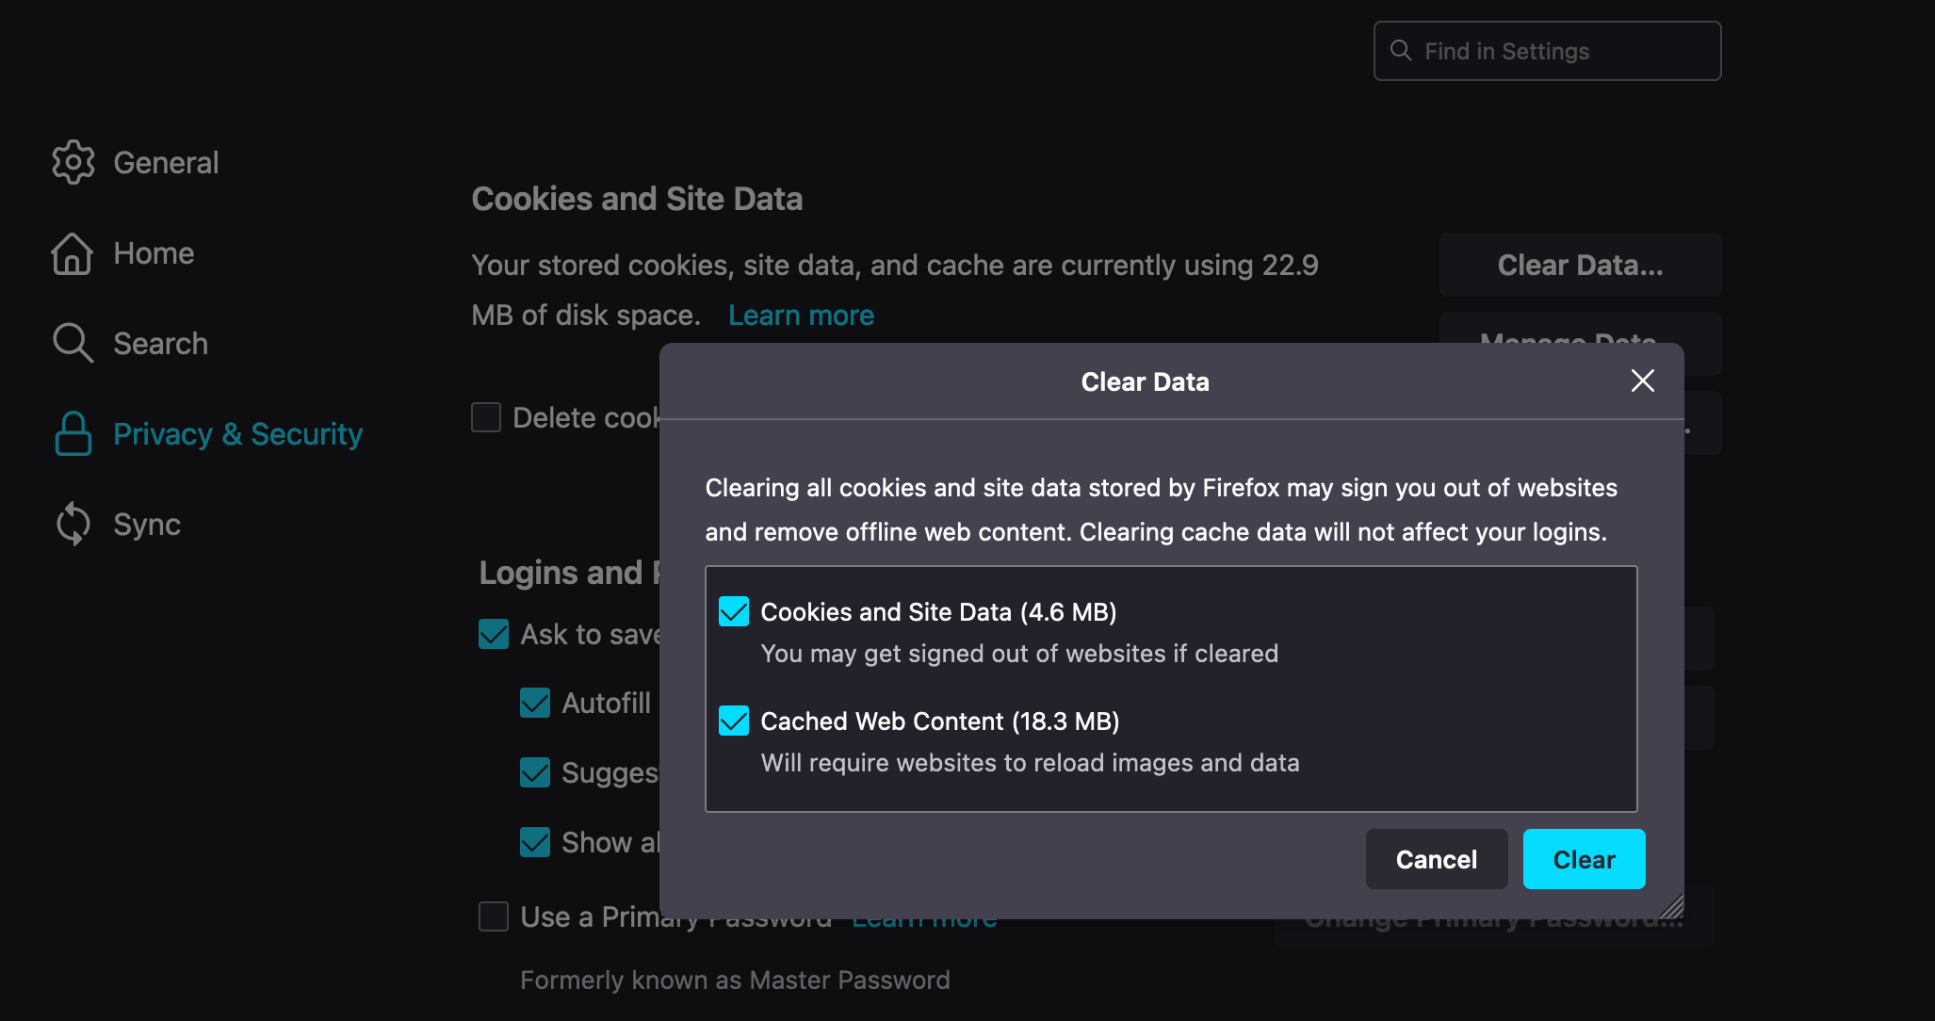Click the Home settings icon

(71, 253)
